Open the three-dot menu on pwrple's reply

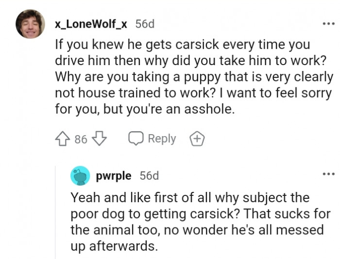click(329, 174)
